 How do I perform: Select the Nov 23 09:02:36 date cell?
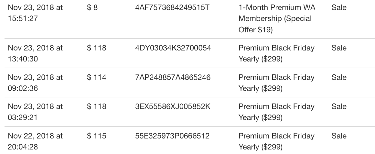[35, 82]
